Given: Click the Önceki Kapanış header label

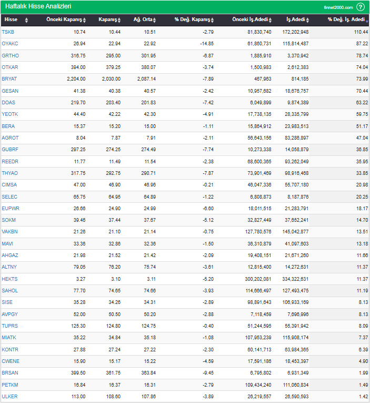Looking at the screenshot, I should click(64, 19).
